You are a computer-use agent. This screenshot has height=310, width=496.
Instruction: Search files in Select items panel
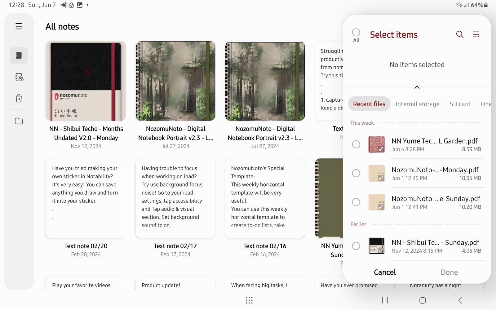tap(460, 34)
